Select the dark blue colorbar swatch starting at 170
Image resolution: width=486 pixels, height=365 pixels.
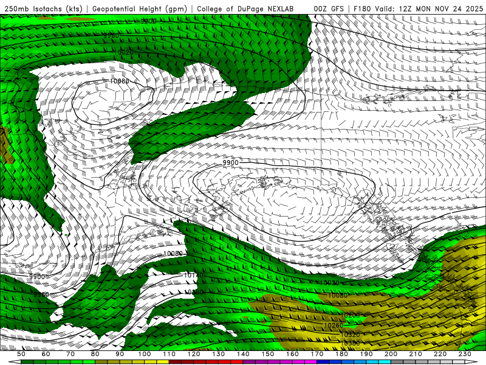(x=323, y=362)
